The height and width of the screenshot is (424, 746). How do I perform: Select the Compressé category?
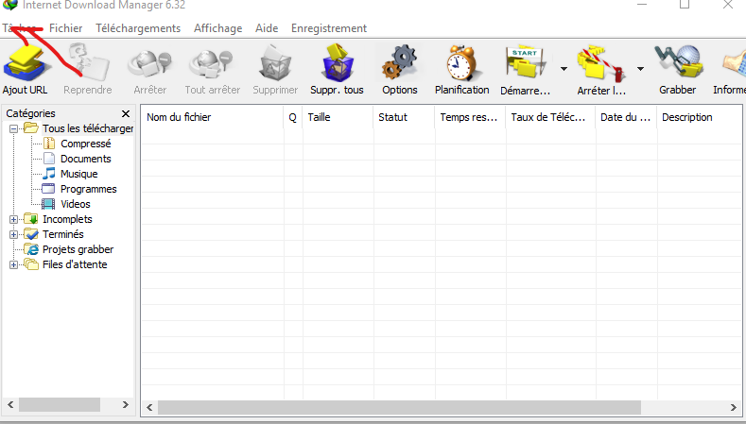(86, 144)
